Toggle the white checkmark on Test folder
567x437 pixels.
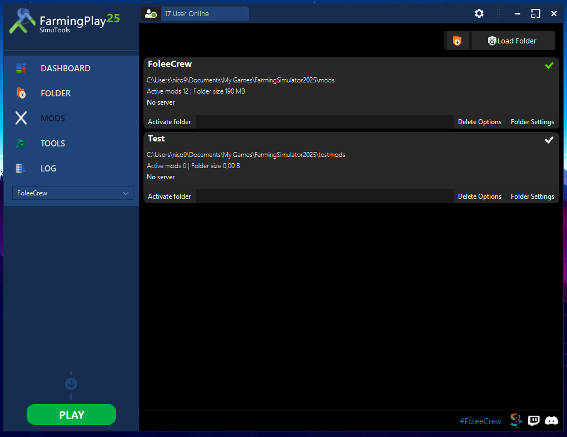549,140
